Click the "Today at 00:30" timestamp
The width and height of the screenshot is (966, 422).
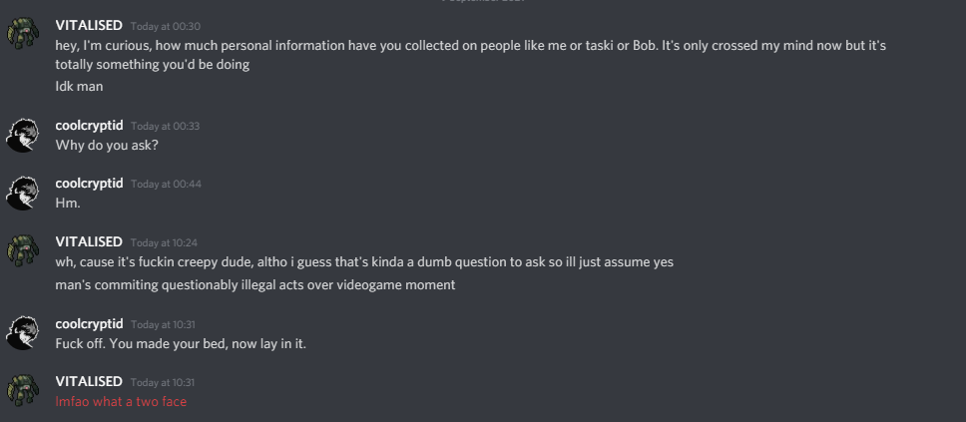click(166, 26)
